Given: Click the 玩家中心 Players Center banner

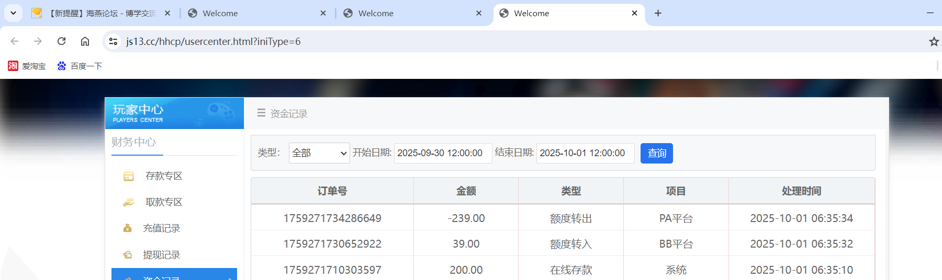Looking at the screenshot, I should (174, 113).
